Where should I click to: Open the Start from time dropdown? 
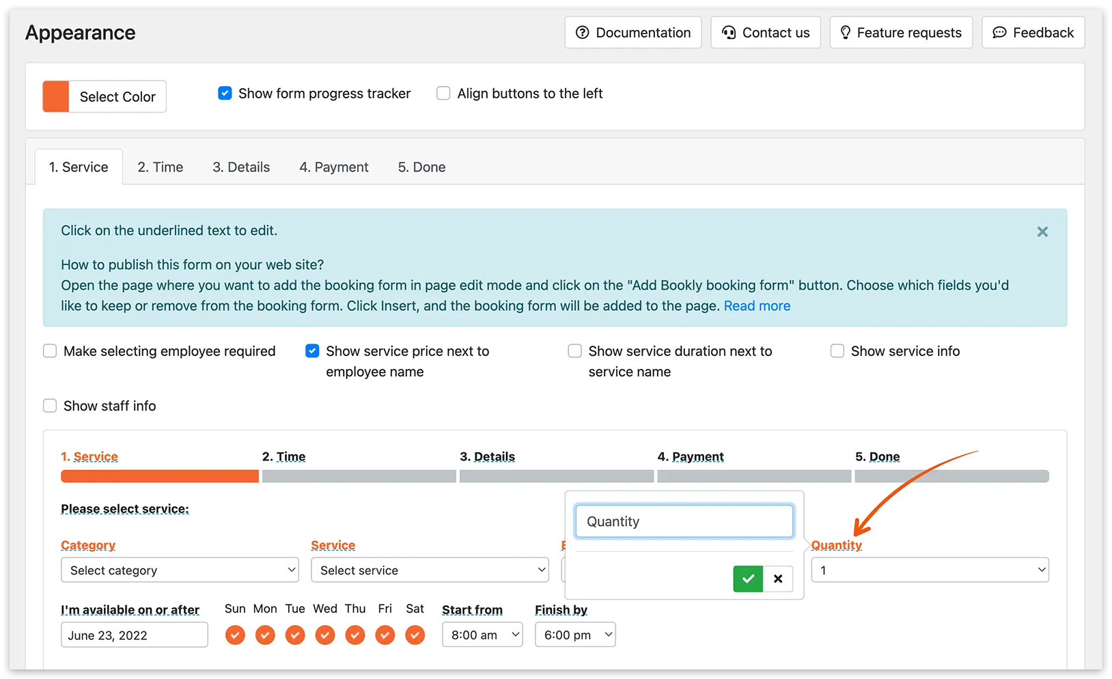(x=482, y=635)
